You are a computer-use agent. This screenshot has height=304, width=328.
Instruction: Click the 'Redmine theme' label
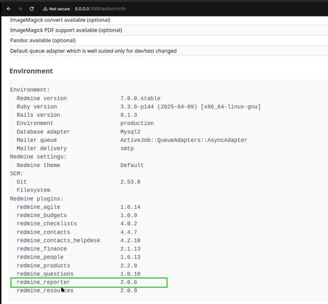38,165
